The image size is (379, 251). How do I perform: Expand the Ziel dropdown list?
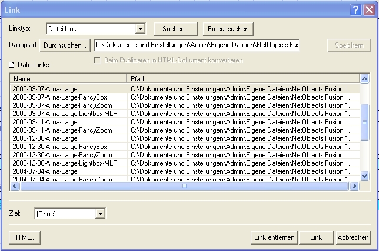click(100, 213)
